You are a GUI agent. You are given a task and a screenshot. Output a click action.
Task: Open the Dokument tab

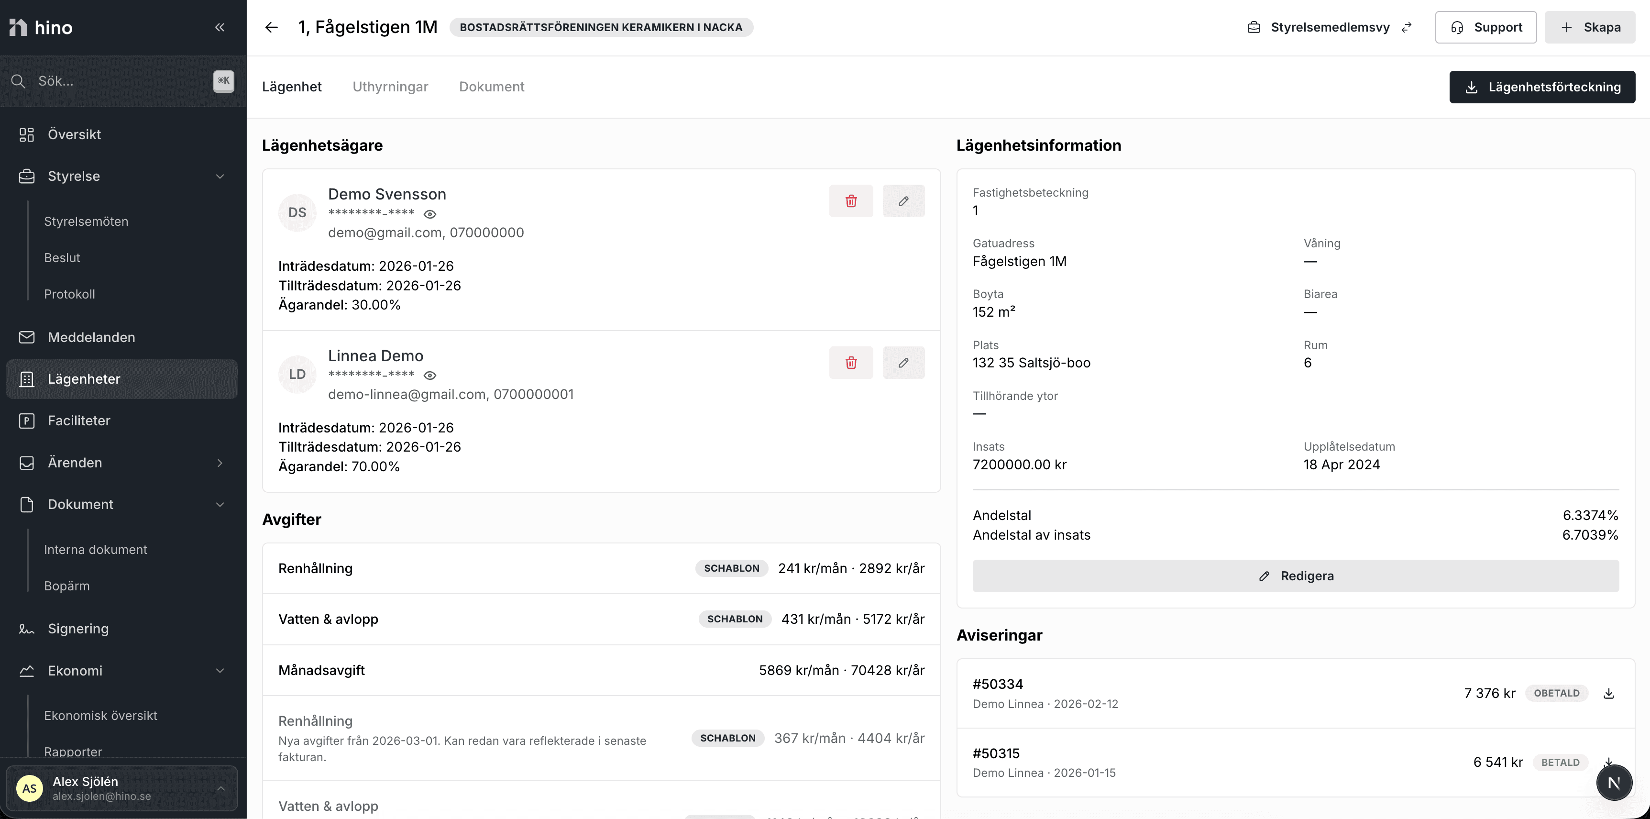click(x=491, y=87)
